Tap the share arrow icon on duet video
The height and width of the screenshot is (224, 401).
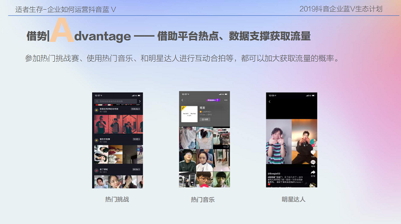(313, 173)
